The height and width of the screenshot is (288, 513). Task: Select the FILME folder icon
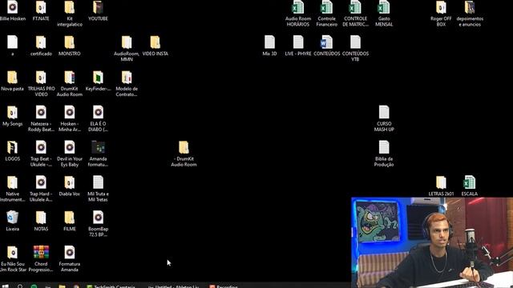pos(70,218)
